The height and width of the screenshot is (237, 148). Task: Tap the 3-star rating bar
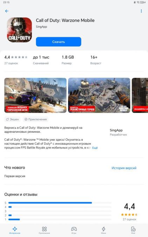(x=60, y=211)
